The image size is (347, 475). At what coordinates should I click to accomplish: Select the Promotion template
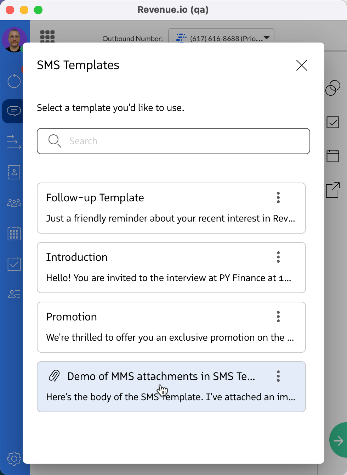pyautogui.click(x=159, y=327)
